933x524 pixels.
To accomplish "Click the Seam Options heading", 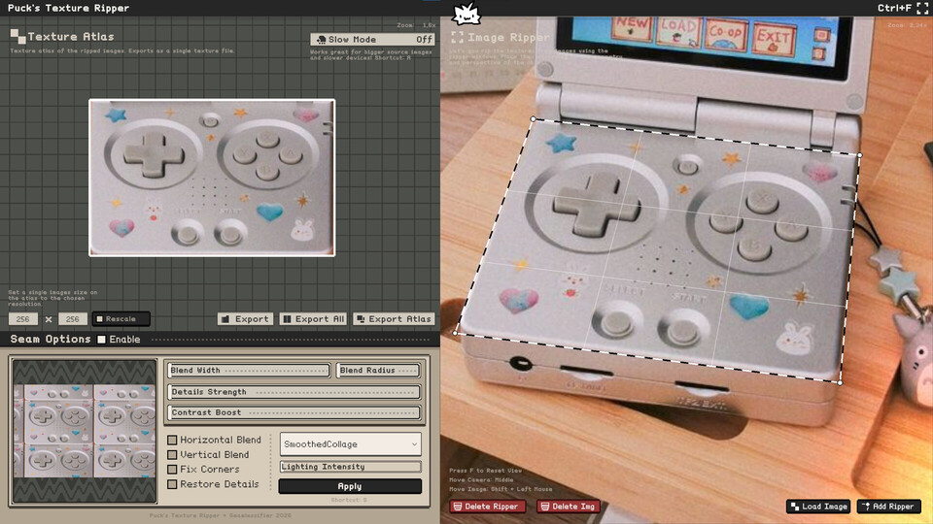I will [51, 340].
